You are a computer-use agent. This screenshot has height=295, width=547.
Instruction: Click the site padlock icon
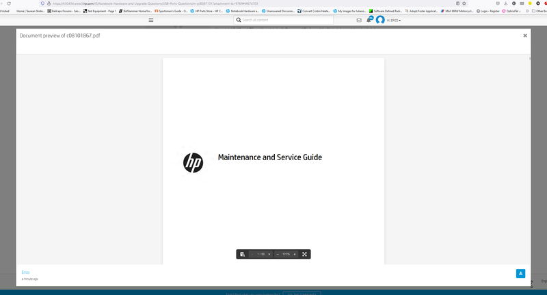click(49, 3)
